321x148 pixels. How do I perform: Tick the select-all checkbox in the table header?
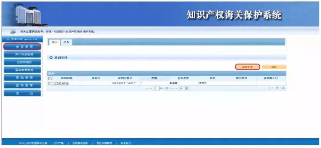(x=50, y=78)
